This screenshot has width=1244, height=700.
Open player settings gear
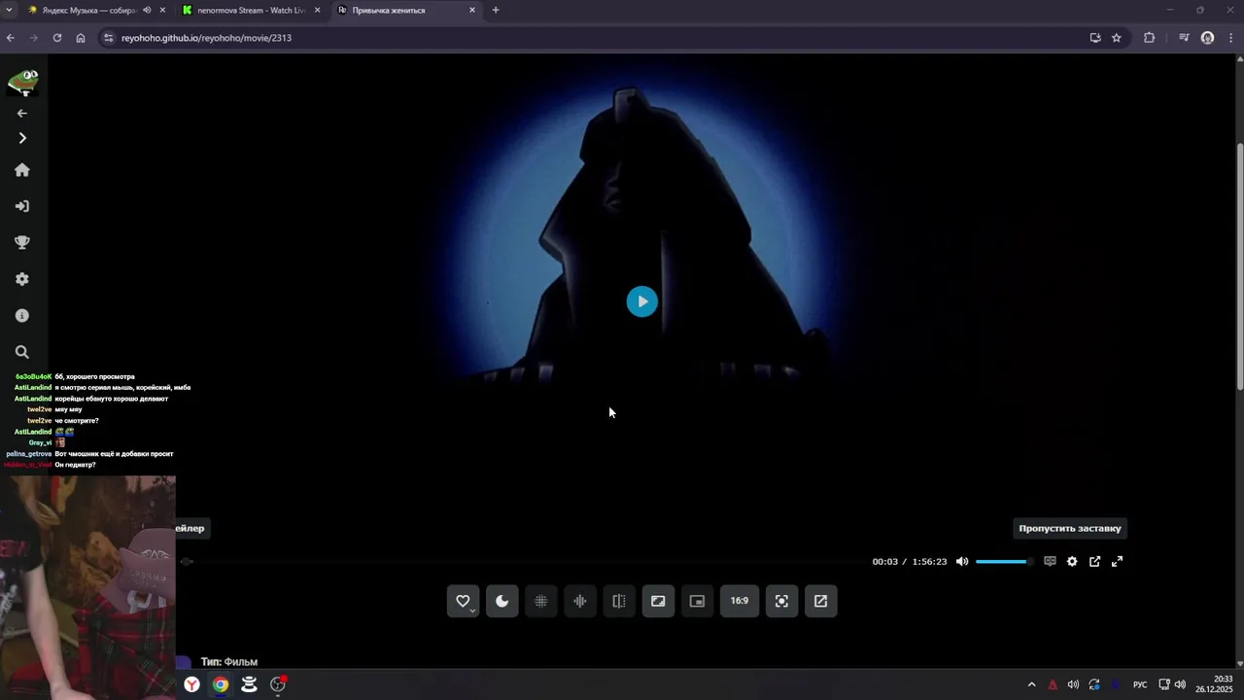pyautogui.click(x=1072, y=561)
